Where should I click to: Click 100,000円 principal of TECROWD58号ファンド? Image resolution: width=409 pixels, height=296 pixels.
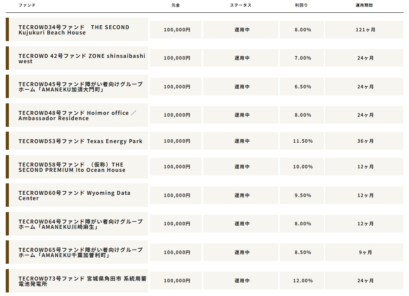pos(176,167)
